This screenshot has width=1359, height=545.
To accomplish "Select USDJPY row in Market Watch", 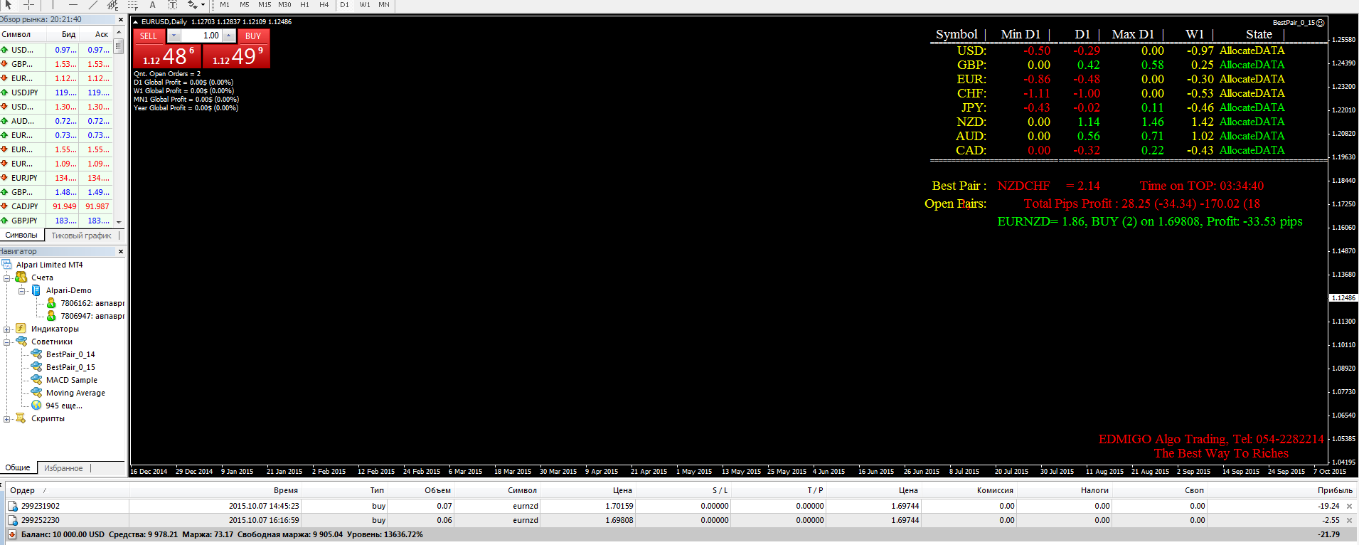I will 56,92.
